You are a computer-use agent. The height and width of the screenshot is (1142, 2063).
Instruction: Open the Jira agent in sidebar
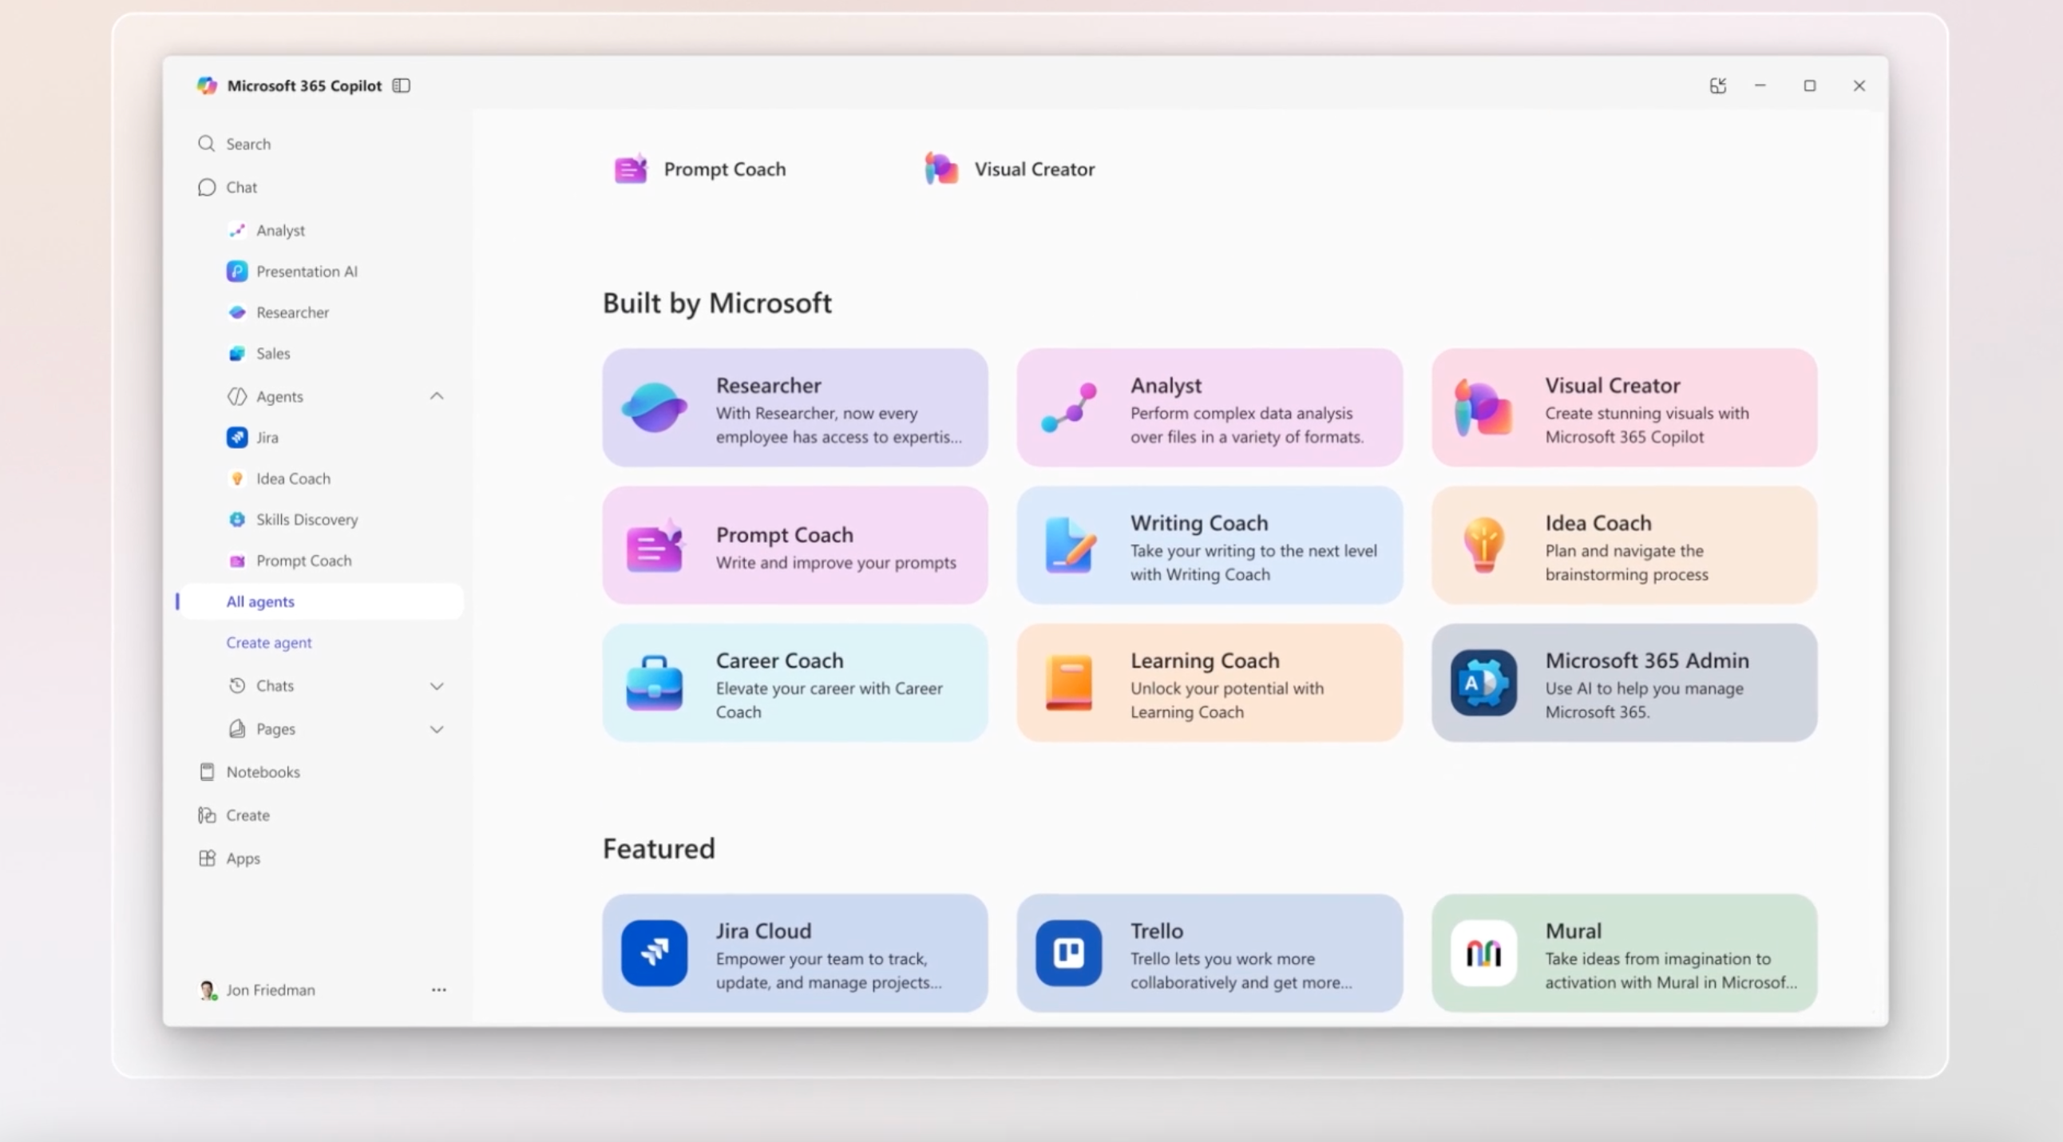pos(267,438)
